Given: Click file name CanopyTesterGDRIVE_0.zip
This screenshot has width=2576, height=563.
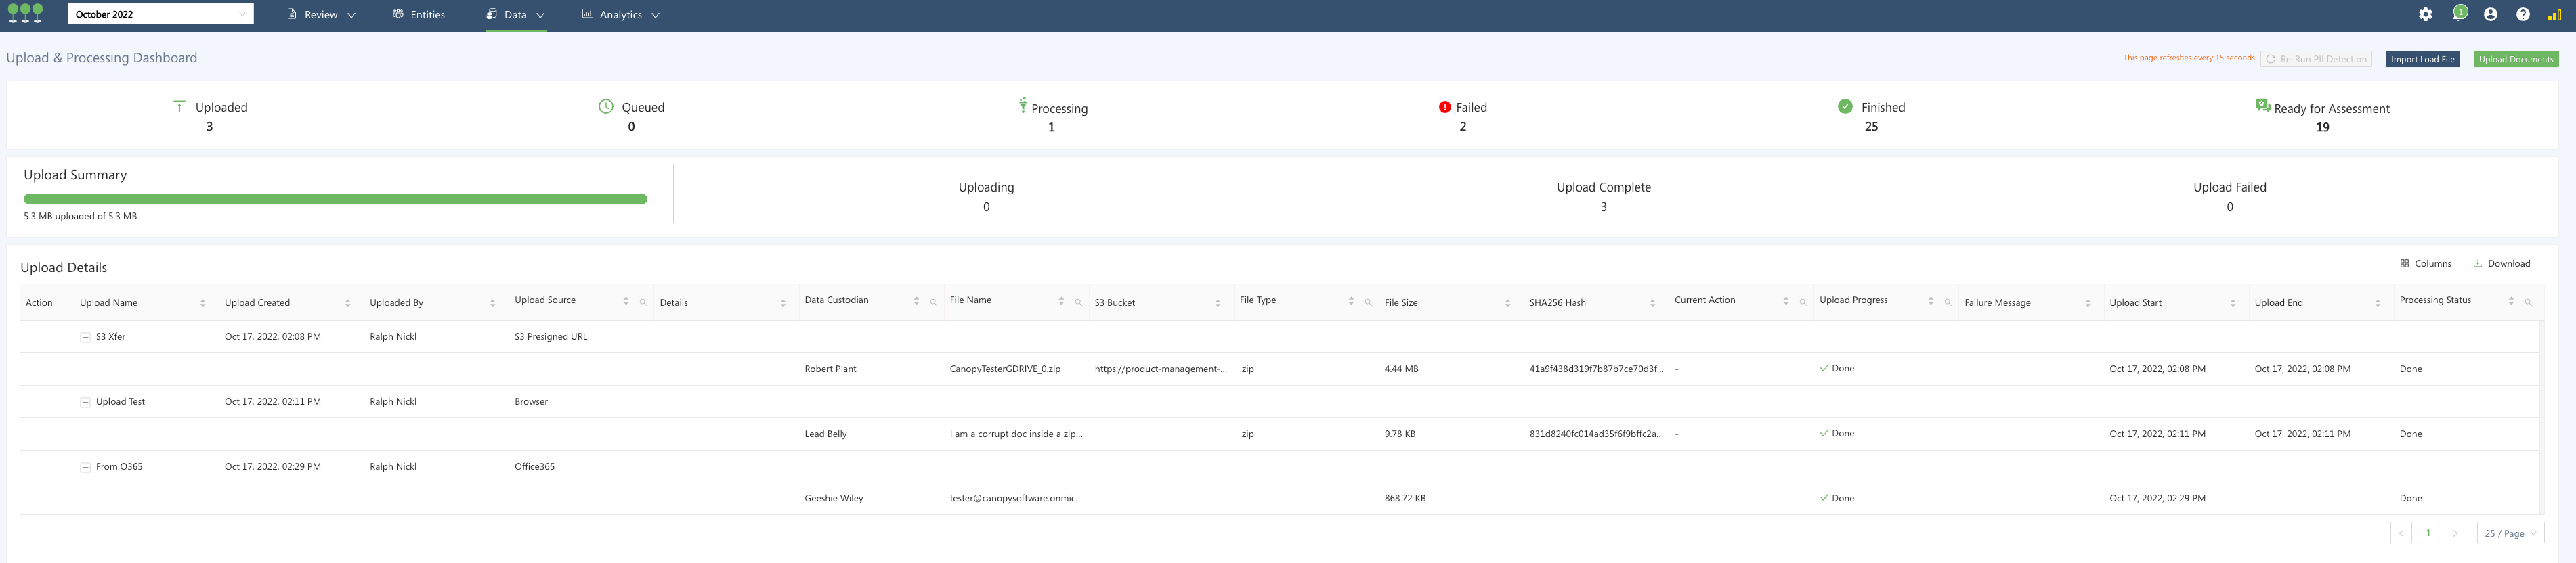Looking at the screenshot, I should pyautogui.click(x=1005, y=369).
